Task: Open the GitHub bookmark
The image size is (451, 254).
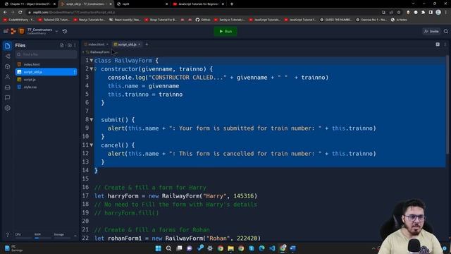Action: (203, 20)
